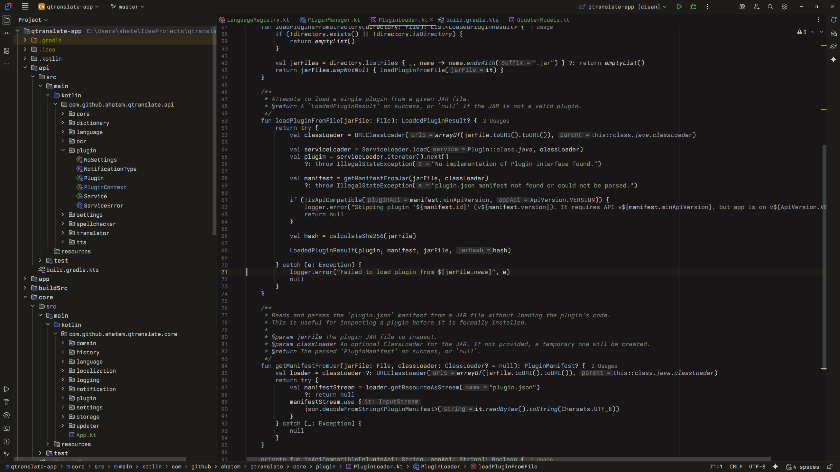The image size is (840, 472).
Task: Open the Project view selector dropdown
Action: pyautogui.click(x=33, y=20)
